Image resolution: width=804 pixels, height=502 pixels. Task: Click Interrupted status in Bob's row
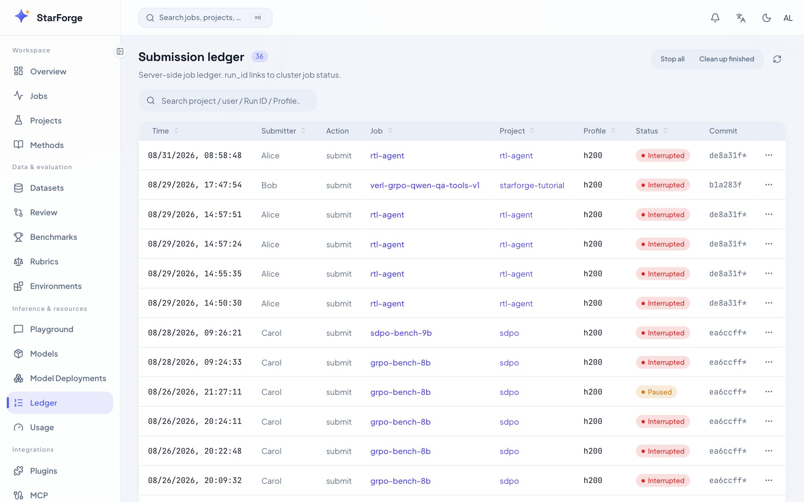[x=663, y=185]
